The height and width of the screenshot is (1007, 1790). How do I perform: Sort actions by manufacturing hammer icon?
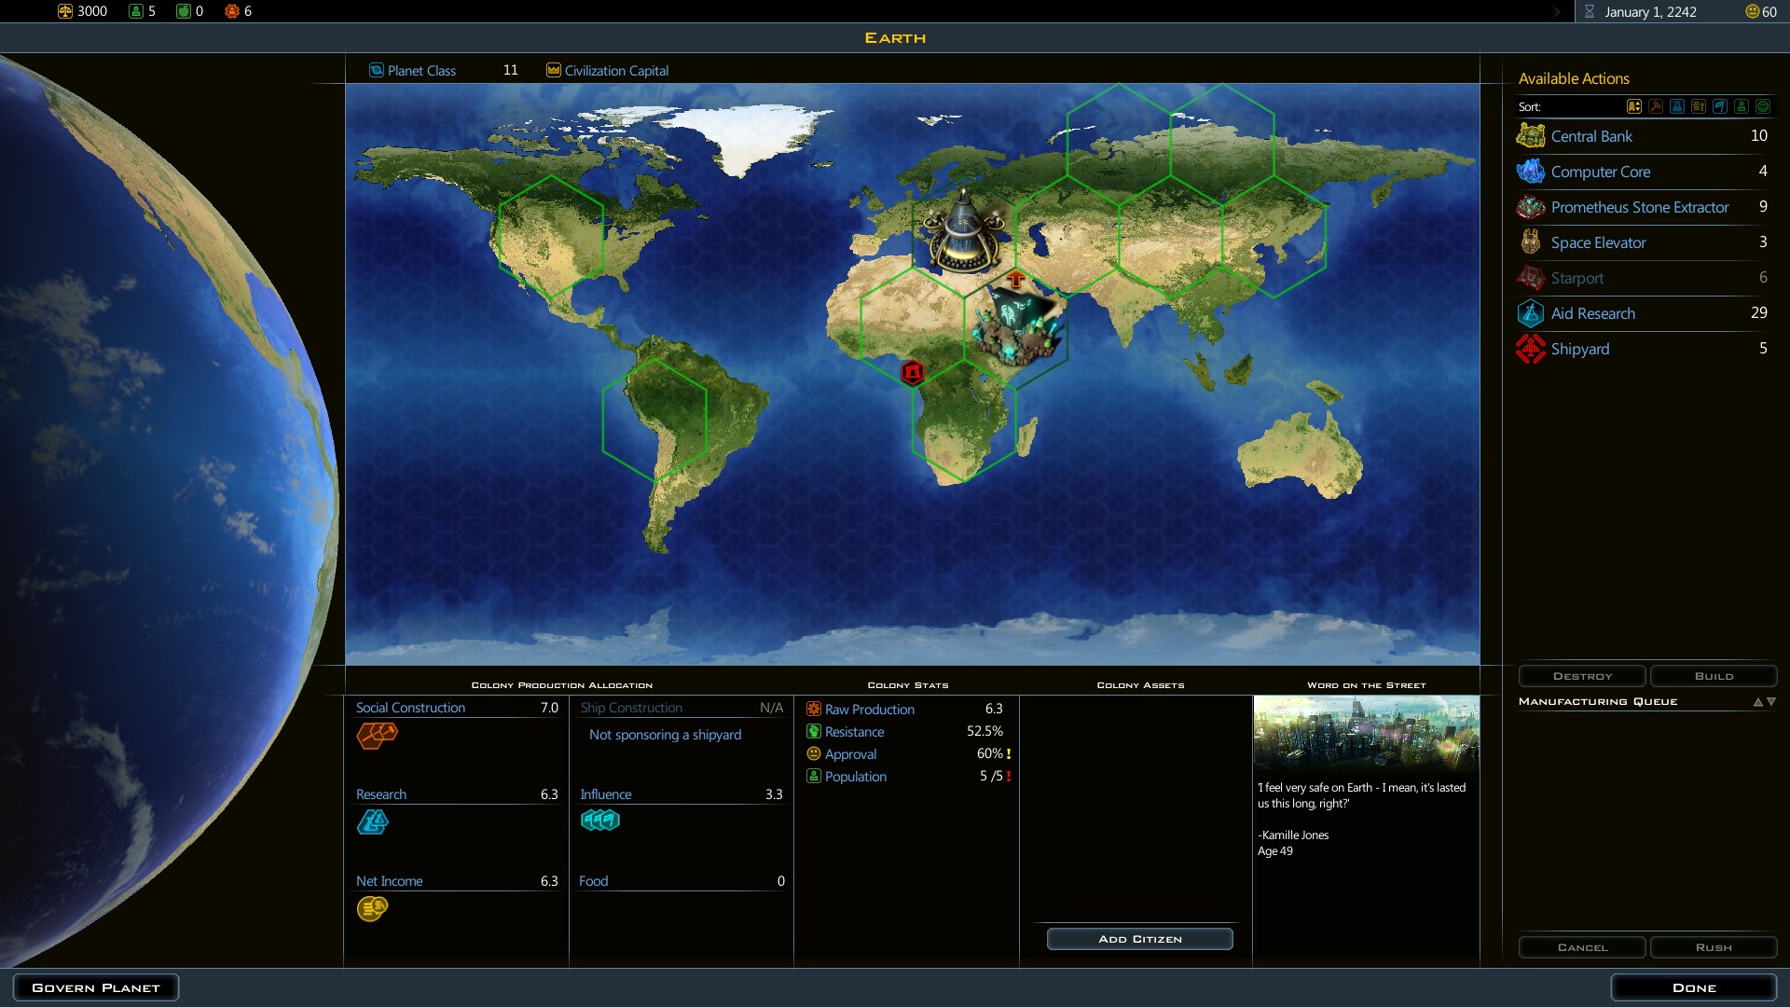[x=1656, y=106]
